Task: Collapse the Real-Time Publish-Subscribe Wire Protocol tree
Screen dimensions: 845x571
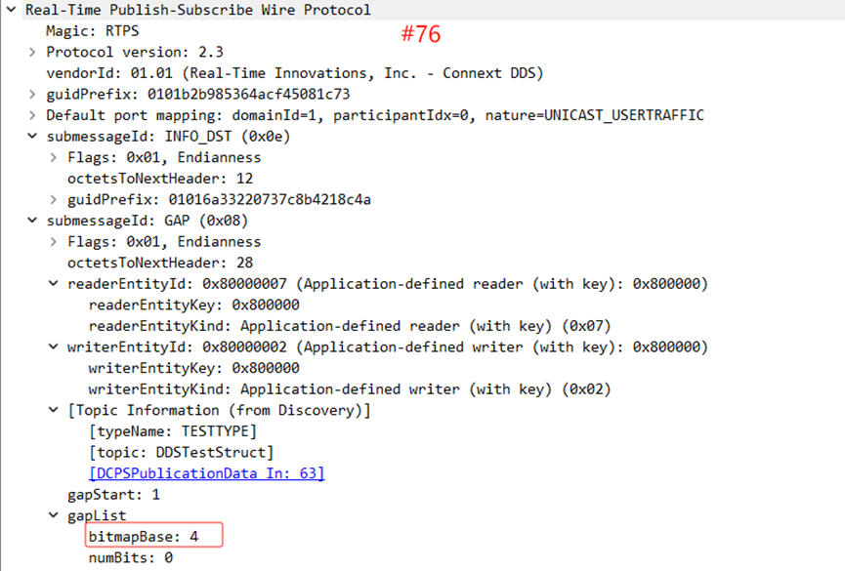Action: [11, 10]
